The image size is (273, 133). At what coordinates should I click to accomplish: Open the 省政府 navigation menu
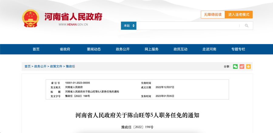65,49
